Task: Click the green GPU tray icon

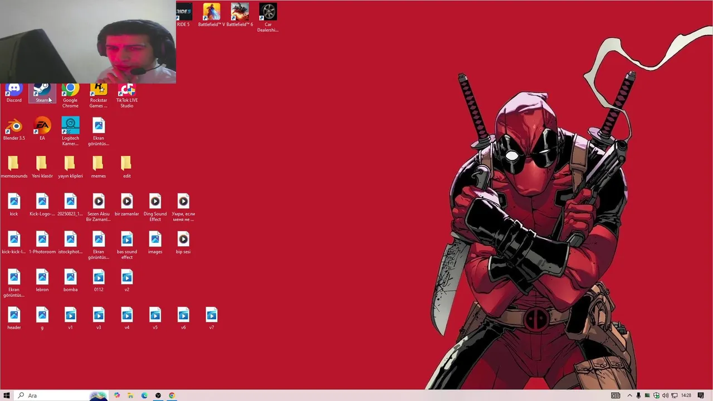Action: tap(647, 395)
